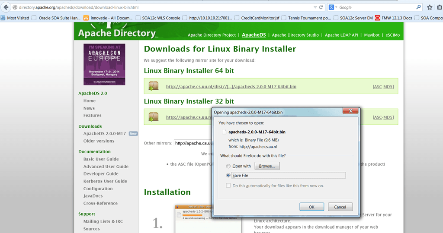Open the Configuration documentation link
Image resolution: width=443 pixels, height=233 pixels.
(x=98, y=189)
